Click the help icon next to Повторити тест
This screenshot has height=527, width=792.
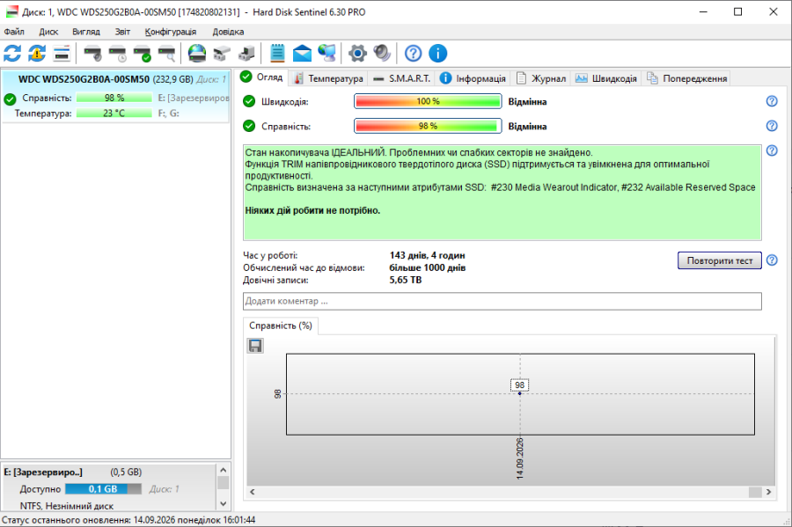772,260
